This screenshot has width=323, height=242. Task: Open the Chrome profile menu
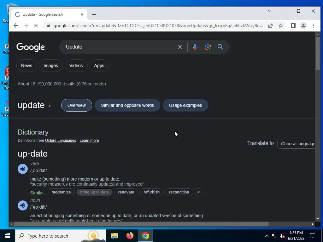coord(303,26)
